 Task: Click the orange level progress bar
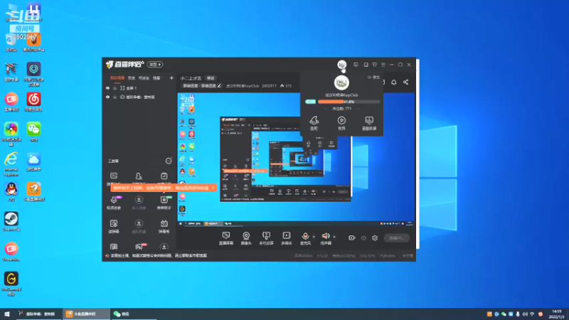pyautogui.click(x=349, y=102)
